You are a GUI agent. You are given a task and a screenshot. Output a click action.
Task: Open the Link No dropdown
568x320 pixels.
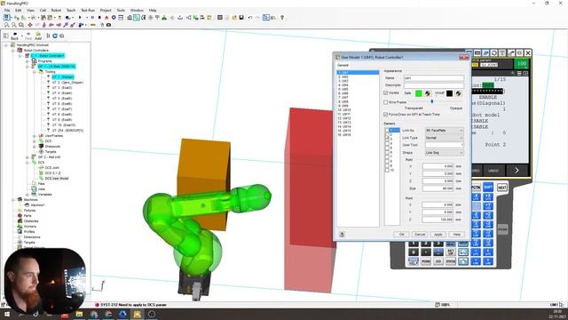tap(444, 131)
